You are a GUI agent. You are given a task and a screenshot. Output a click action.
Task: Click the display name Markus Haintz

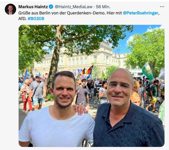33,7
